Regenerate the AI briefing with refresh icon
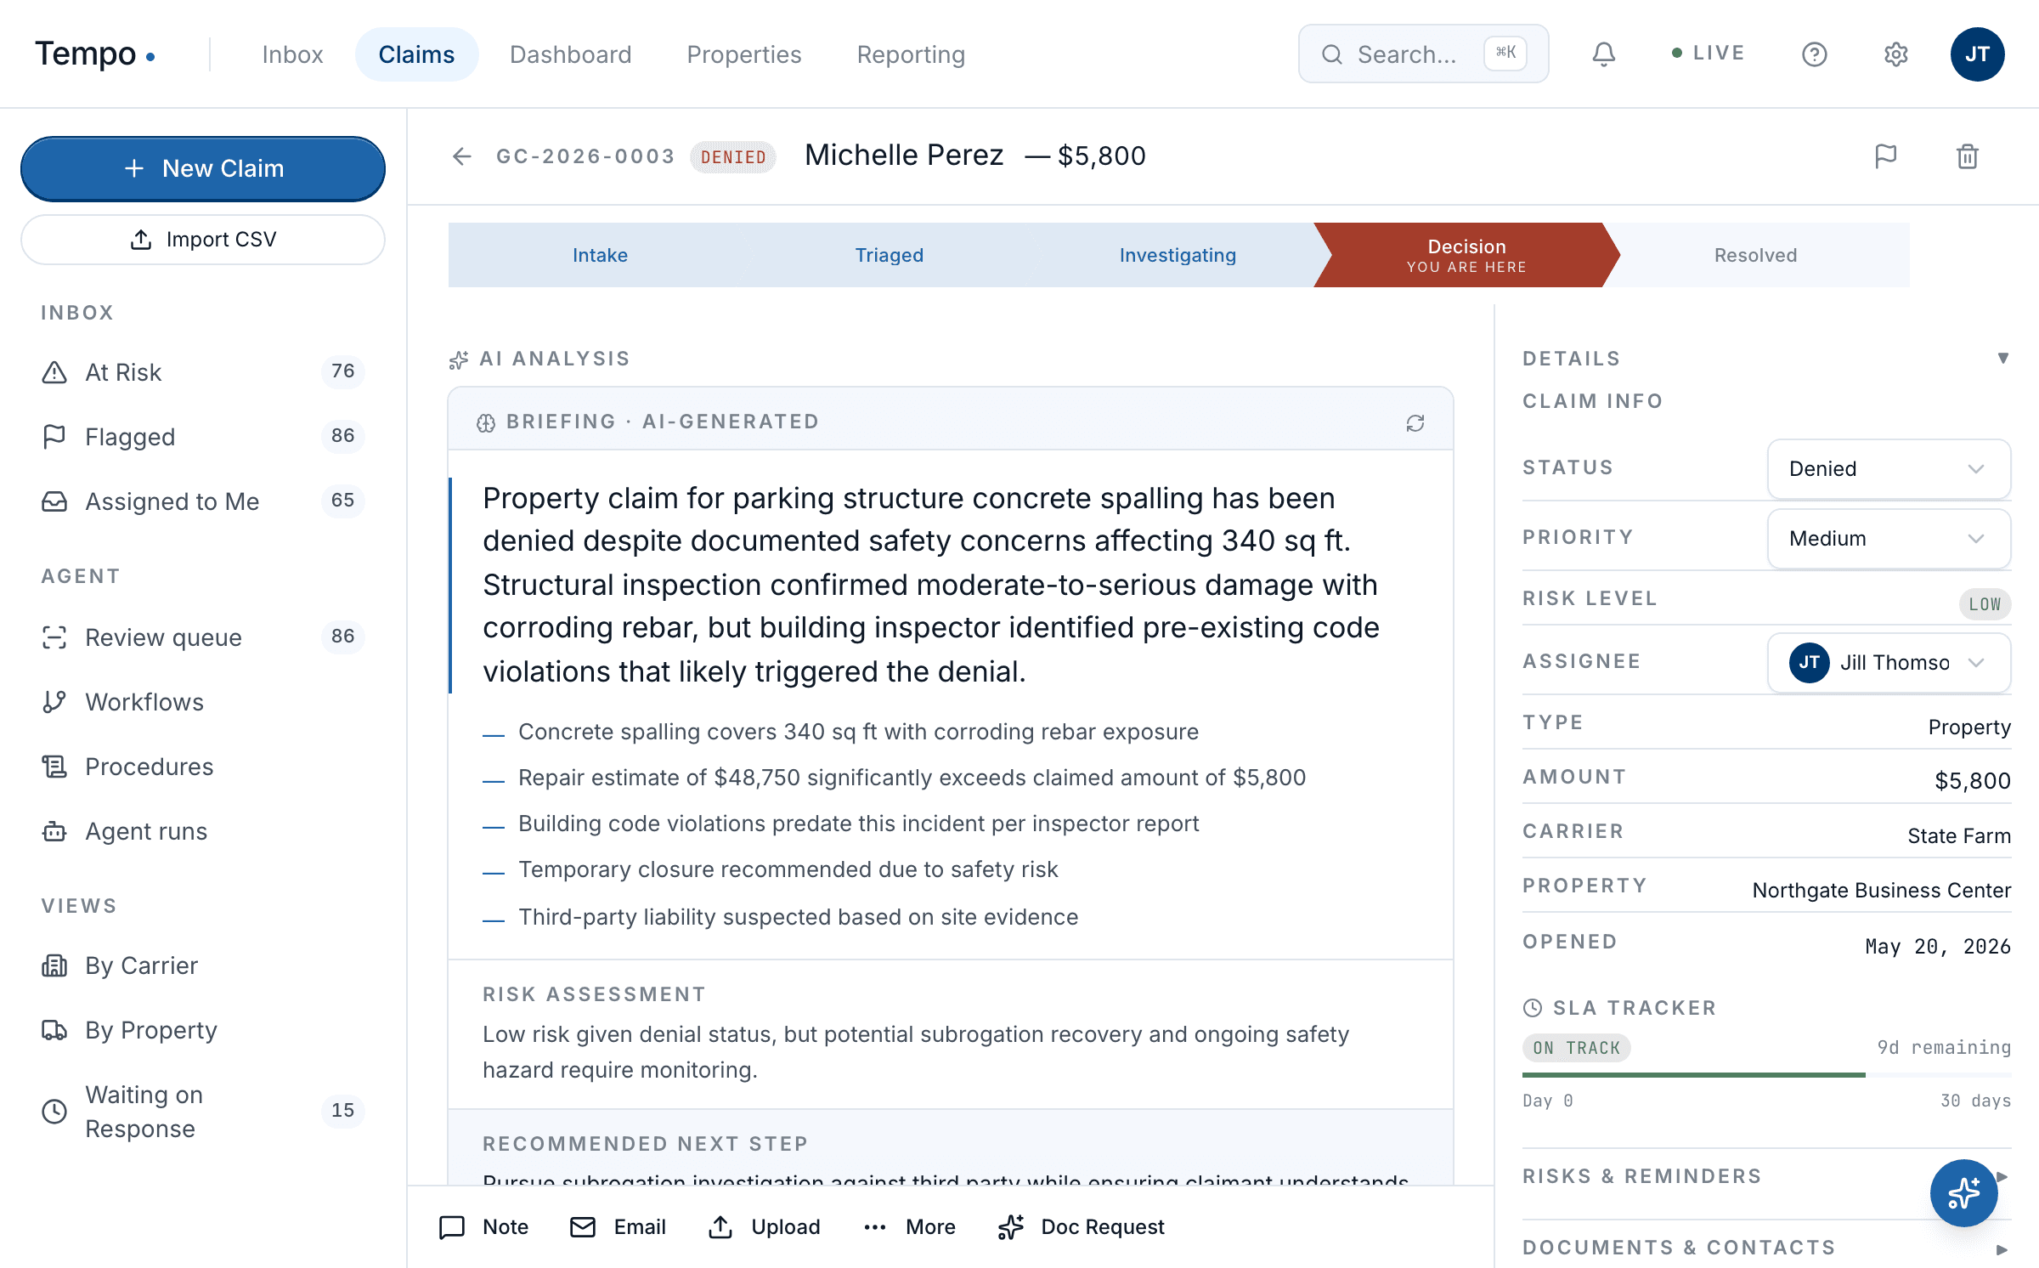Screen dimensions: 2039x1268 [x=1415, y=422]
